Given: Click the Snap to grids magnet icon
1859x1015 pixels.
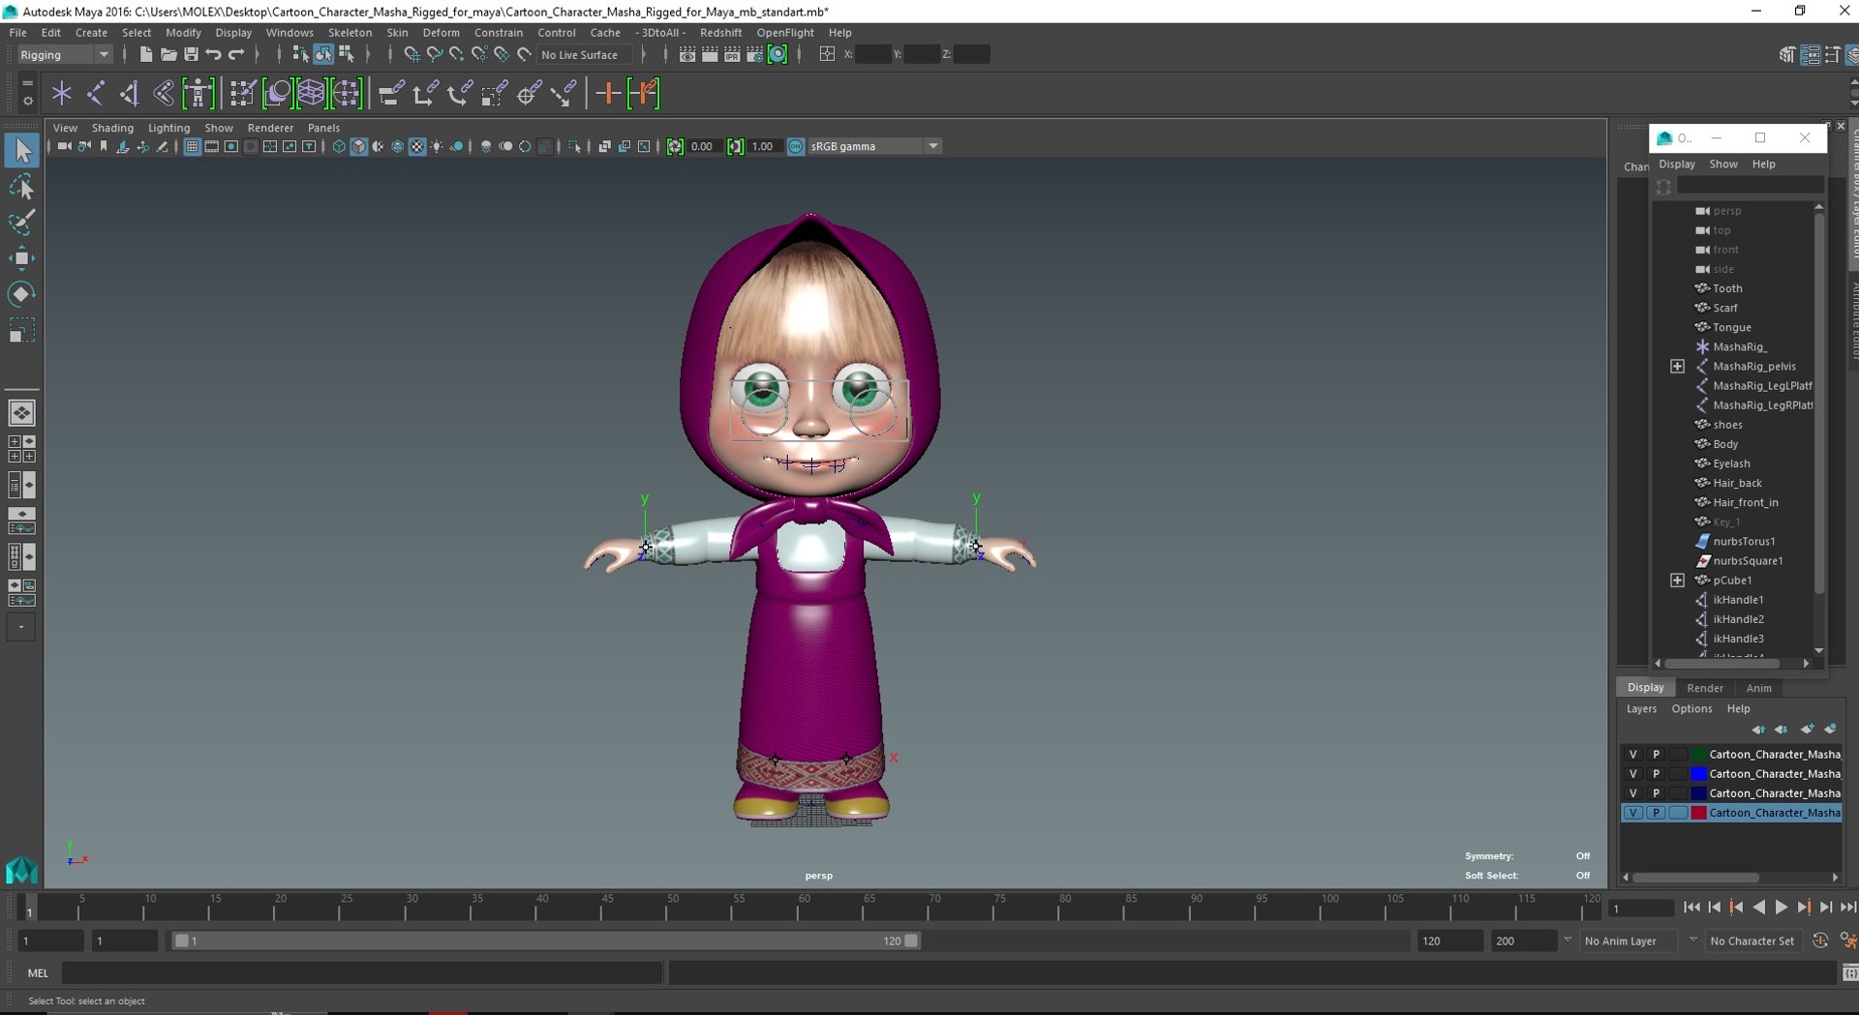Looking at the screenshot, I should [411, 54].
